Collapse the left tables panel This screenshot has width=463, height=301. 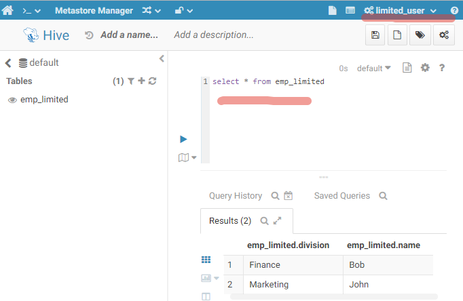coord(162,58)
